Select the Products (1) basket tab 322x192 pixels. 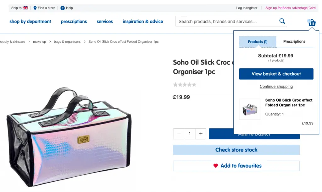click(x=258, y=42)
